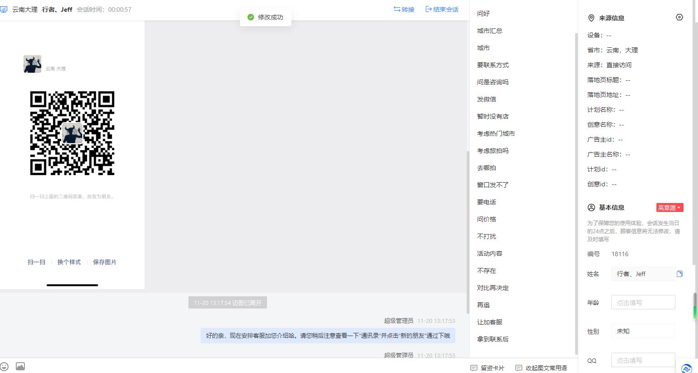End the session with 结束会话
Screen dimensions: 698x373
coord(442,9)
